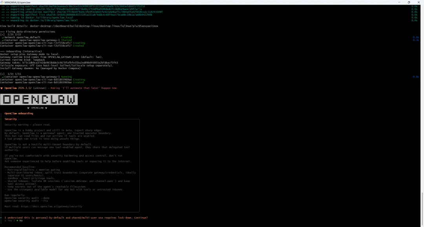Select the No option at the prompt
Screen dimensions: 424x227
[20, 220]
